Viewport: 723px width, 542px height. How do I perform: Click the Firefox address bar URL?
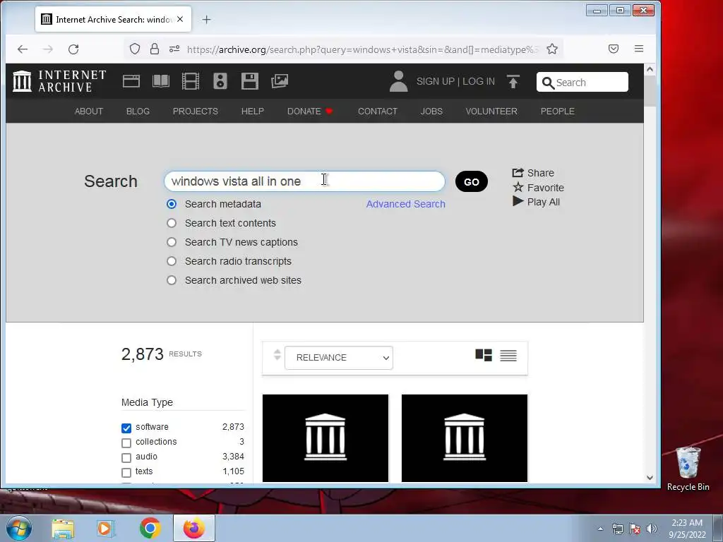pyautogui.click(x=362, y=49)
